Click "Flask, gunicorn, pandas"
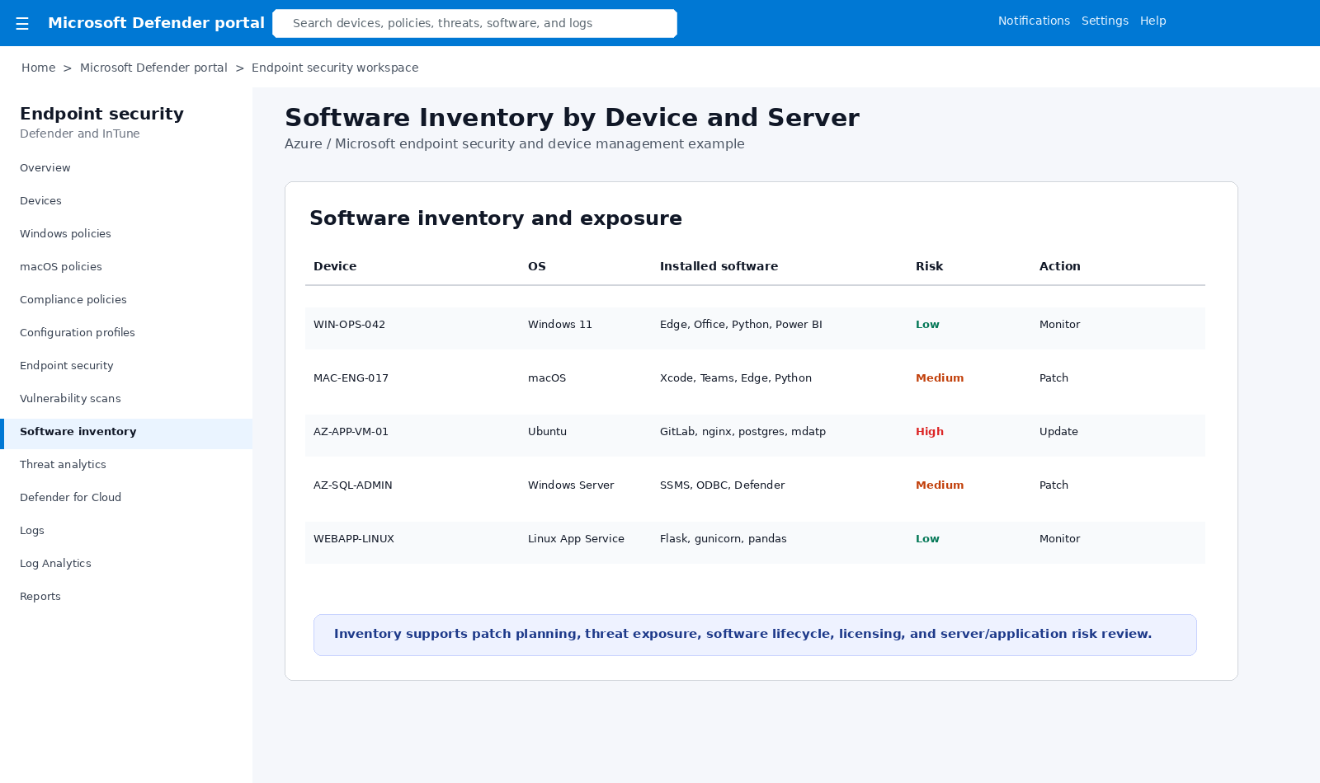Image resolution: width=1320 pixels, height=783 pixels. pyautogui.click(x=724, y=539)
